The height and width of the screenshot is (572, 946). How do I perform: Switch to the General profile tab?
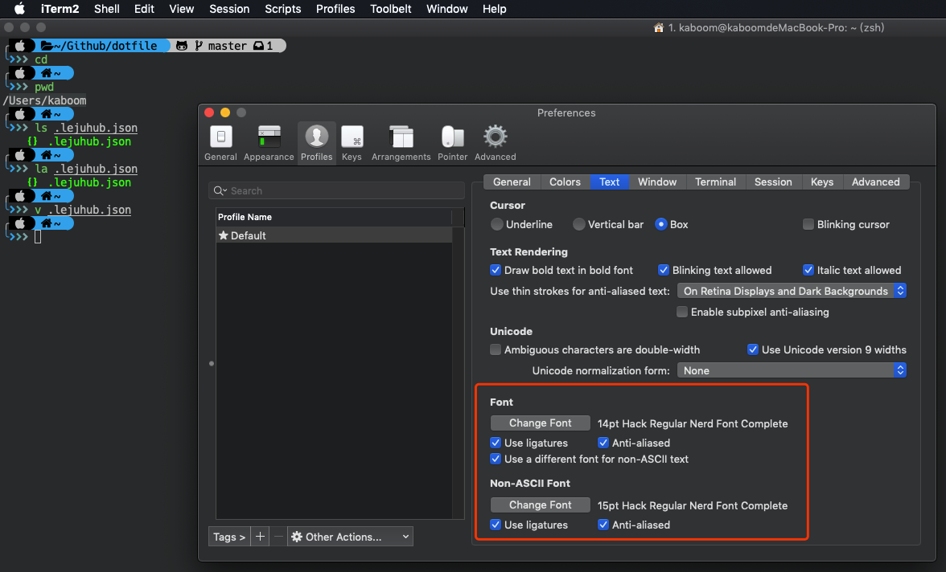(512, 182)
